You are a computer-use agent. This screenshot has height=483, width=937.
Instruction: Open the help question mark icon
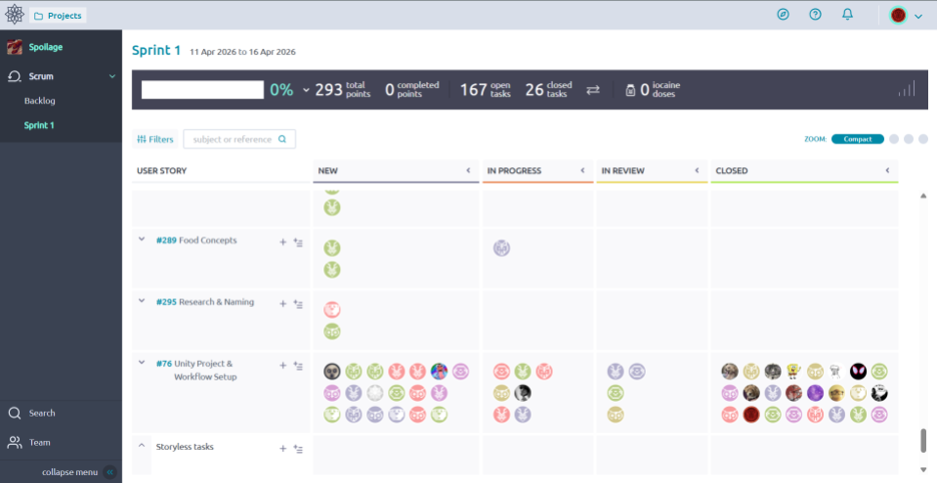tap(815, 15)
